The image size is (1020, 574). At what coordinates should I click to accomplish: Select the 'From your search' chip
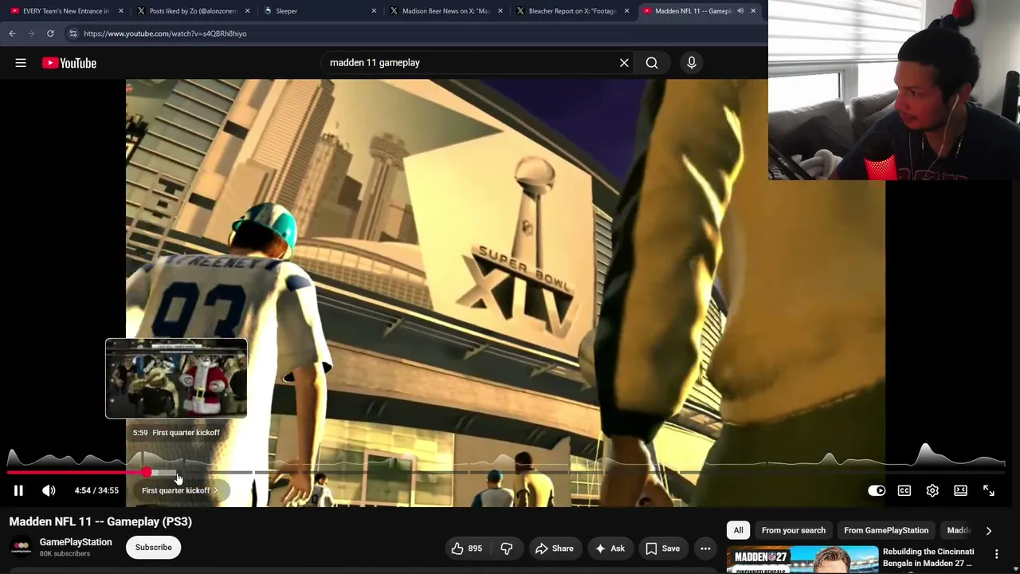[794, 530]
